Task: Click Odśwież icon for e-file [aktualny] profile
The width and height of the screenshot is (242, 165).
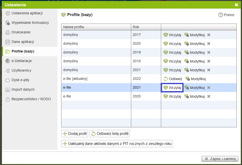Action: click(x=166, y=79)
